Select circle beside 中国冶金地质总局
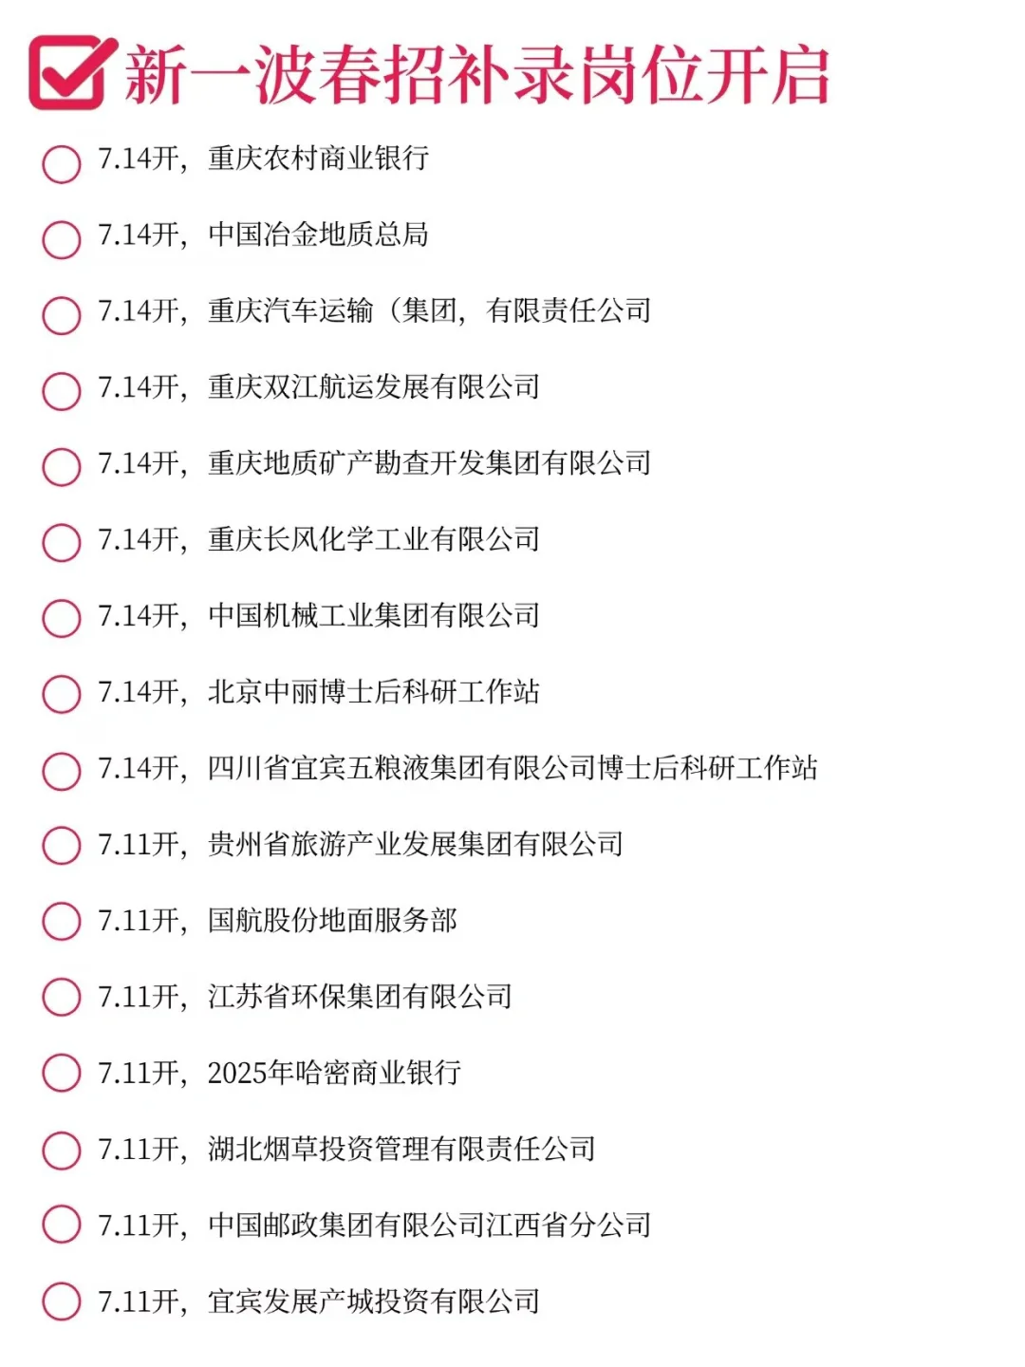The height and width of the screenshot is (1367, 1025). [62, 239]
